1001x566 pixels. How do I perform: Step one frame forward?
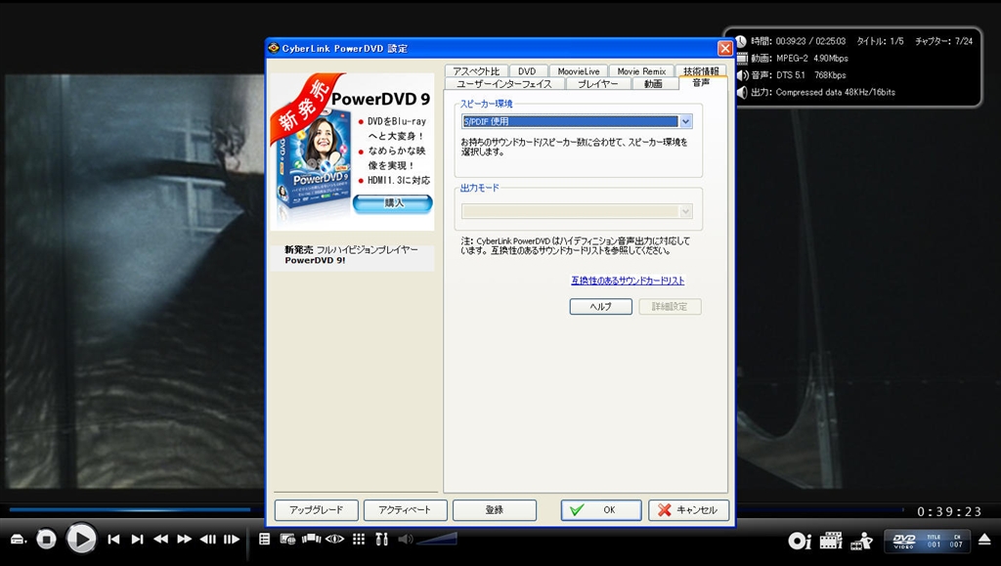pos(232,540)
